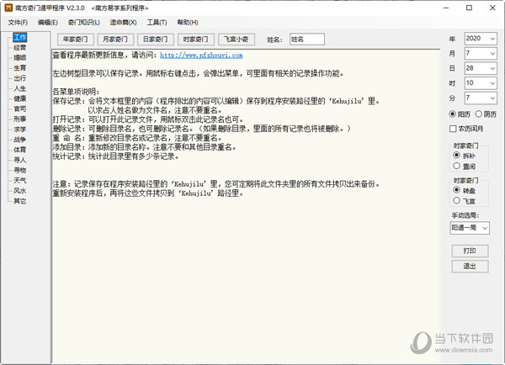
Task: Click the 姓名 name input field
Action: pyautogui.click(x=306, y=39)
